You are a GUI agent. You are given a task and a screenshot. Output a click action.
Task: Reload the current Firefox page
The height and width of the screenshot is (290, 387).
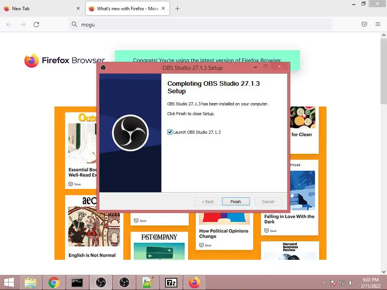36,24
